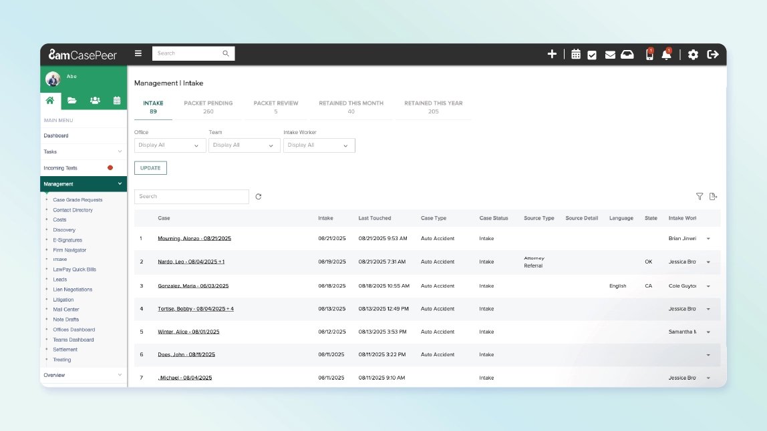
Task: Open case Winter, Alice - 08/01/2025
Action: pos(188,332)
